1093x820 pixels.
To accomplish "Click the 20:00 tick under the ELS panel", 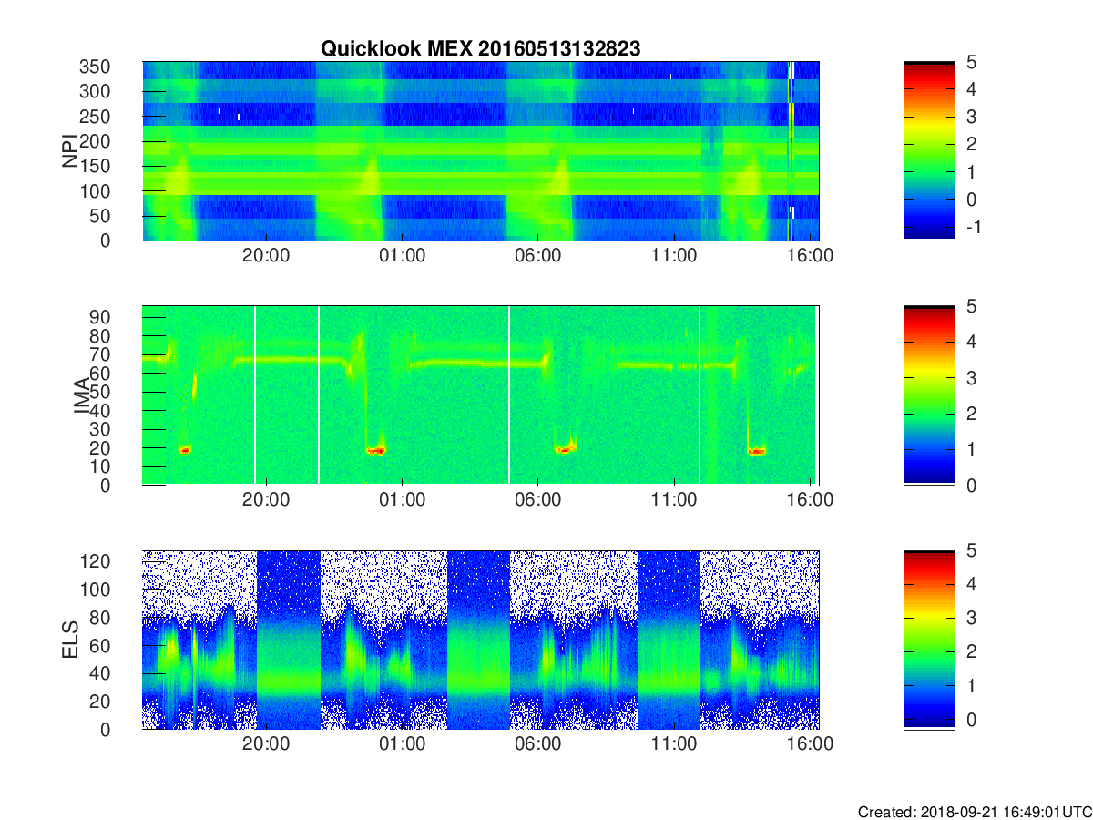I will (x=266, y=744).
